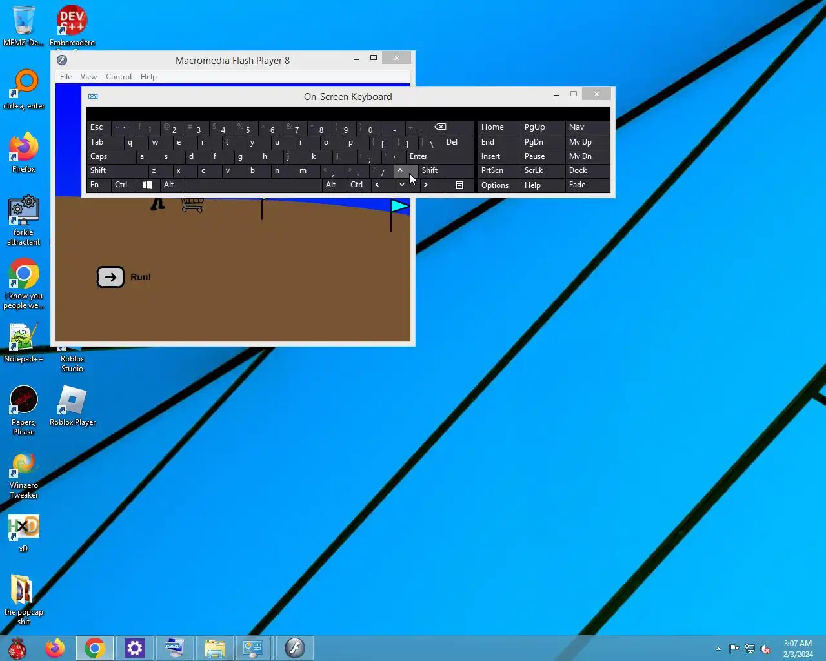Show hidden tray icons with the arrow

click(x=718, y=649)
